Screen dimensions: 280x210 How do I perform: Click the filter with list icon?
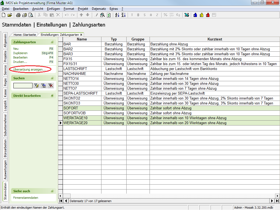(43, 86)
